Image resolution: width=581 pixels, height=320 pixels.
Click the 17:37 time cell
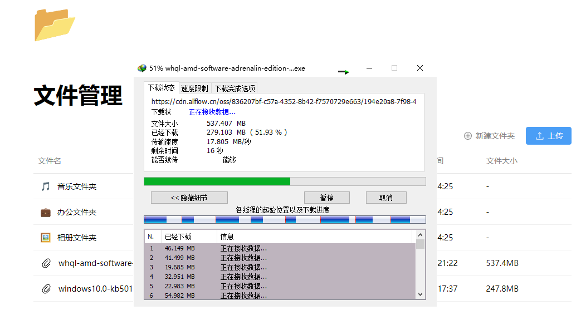(448, 289)
